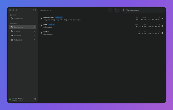Select the web container name
173x110 pixels.
pos(45,25)
